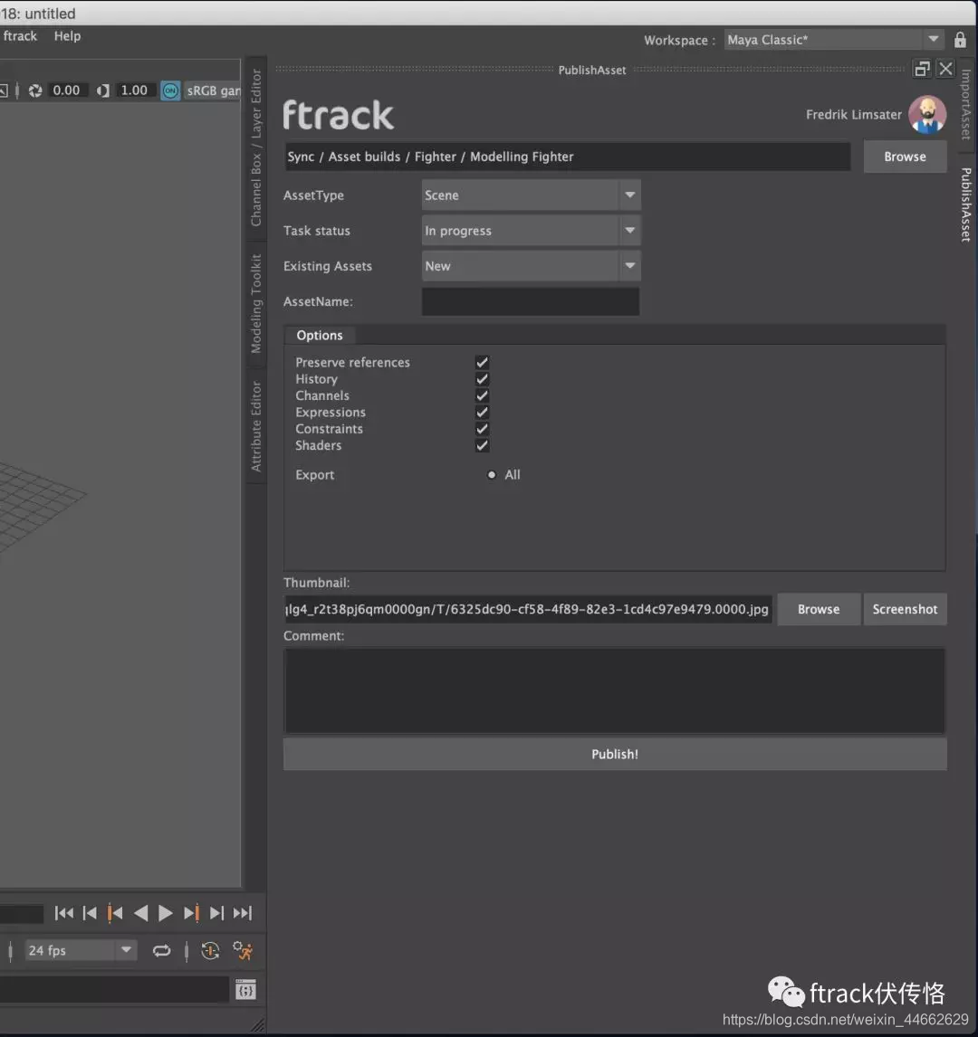
Task: Undock the PublishAsset panel
Action: pyautogui.click(x=922, y=69)
